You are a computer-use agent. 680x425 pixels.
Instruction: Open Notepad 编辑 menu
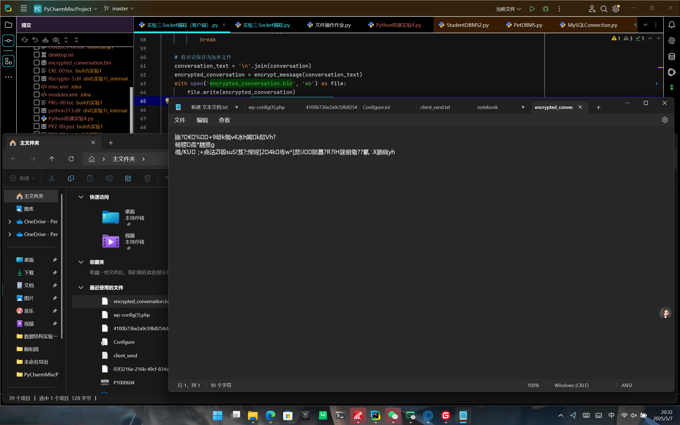(202, 120)
